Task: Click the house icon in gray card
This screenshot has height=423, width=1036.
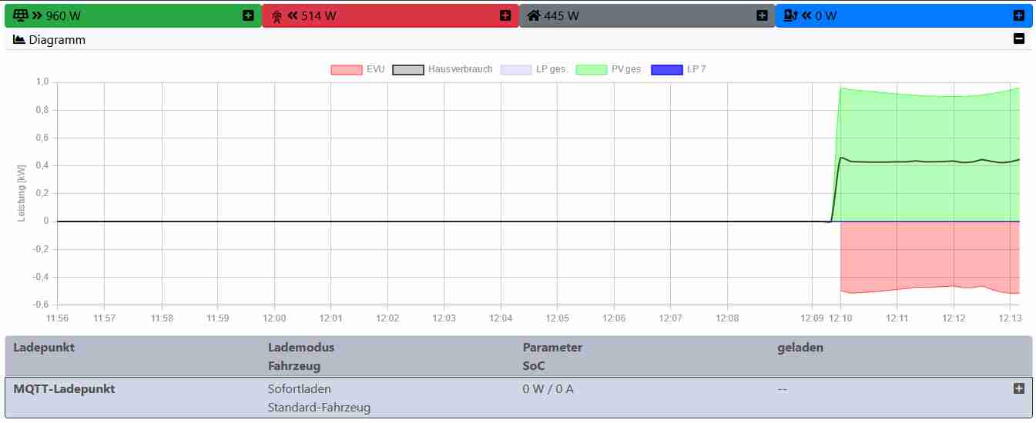Action: click(534, 15)
